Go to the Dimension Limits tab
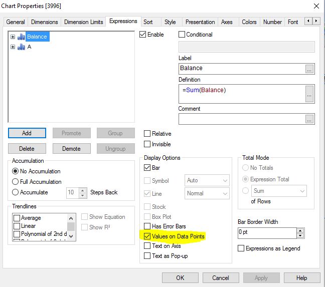The width and height of the screenshot is (325, 287). click(84, 22)
